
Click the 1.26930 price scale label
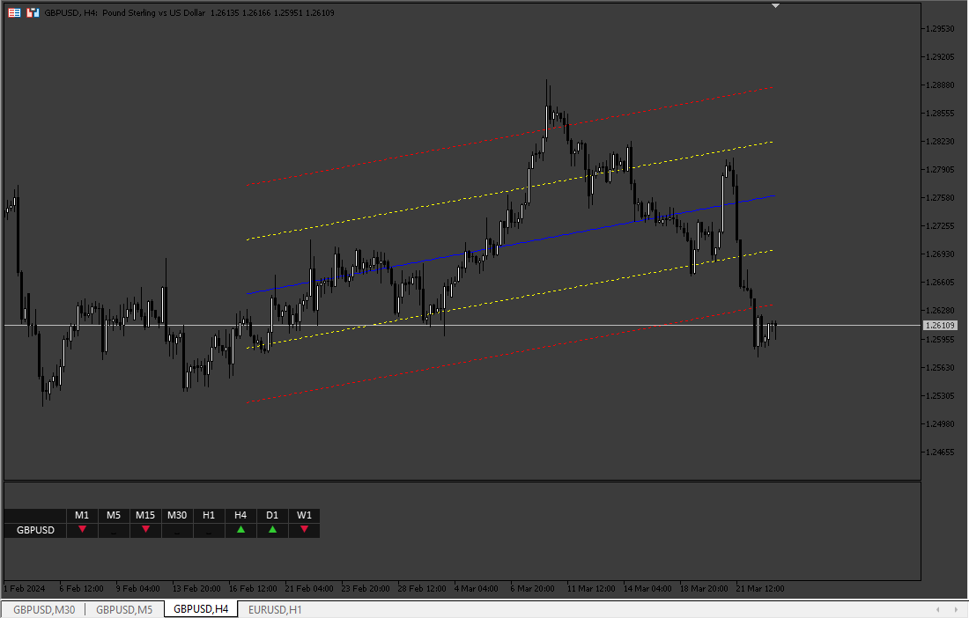(x=940, y=254)
